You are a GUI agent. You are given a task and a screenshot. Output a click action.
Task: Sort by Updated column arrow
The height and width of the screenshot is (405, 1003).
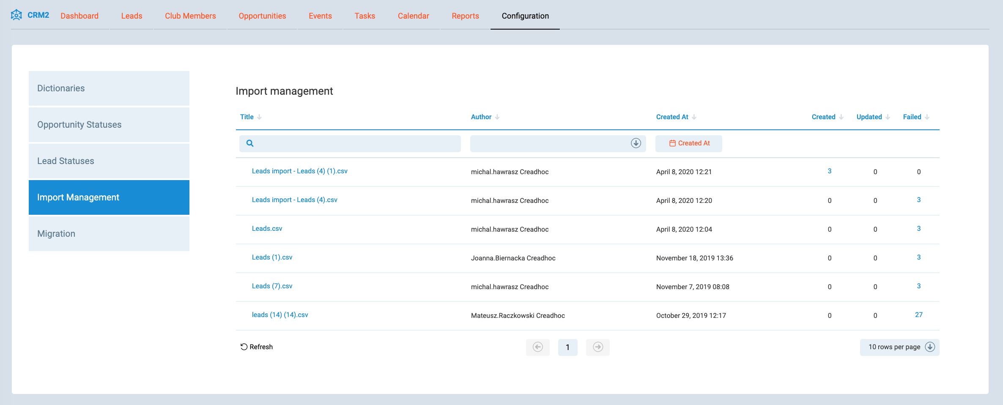(x=888, y=117)
